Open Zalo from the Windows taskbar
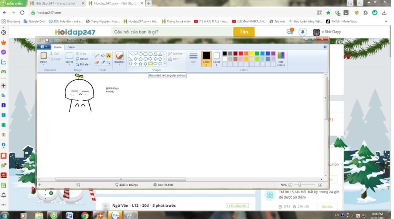This screenshot has width=394, height=219. click(115, 215)
